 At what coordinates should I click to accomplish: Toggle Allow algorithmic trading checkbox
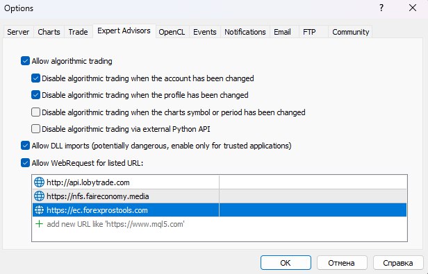point(25,61)
